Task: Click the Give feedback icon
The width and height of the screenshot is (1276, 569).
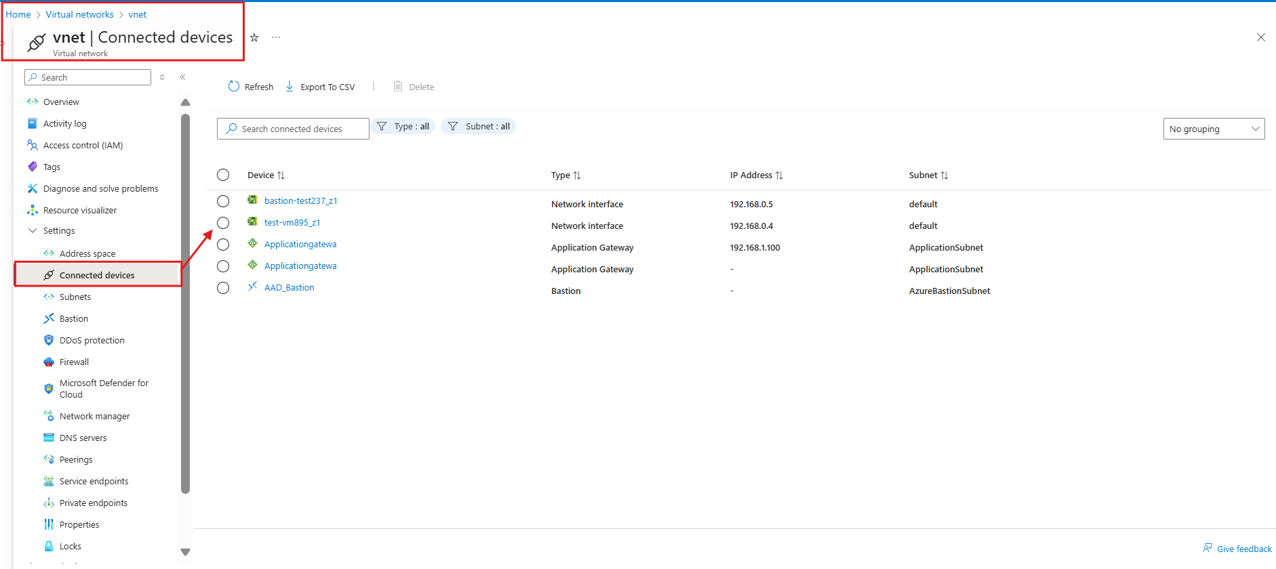Action: [x=1208, y=548]
